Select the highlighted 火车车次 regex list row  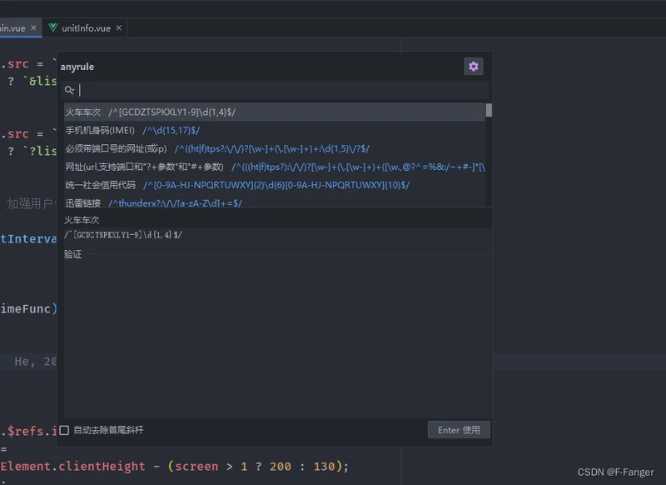275,112
